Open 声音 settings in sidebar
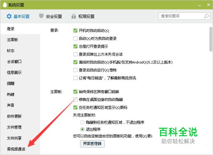Image resolution: width=213 pixels, height=155 pixels. 20,105
